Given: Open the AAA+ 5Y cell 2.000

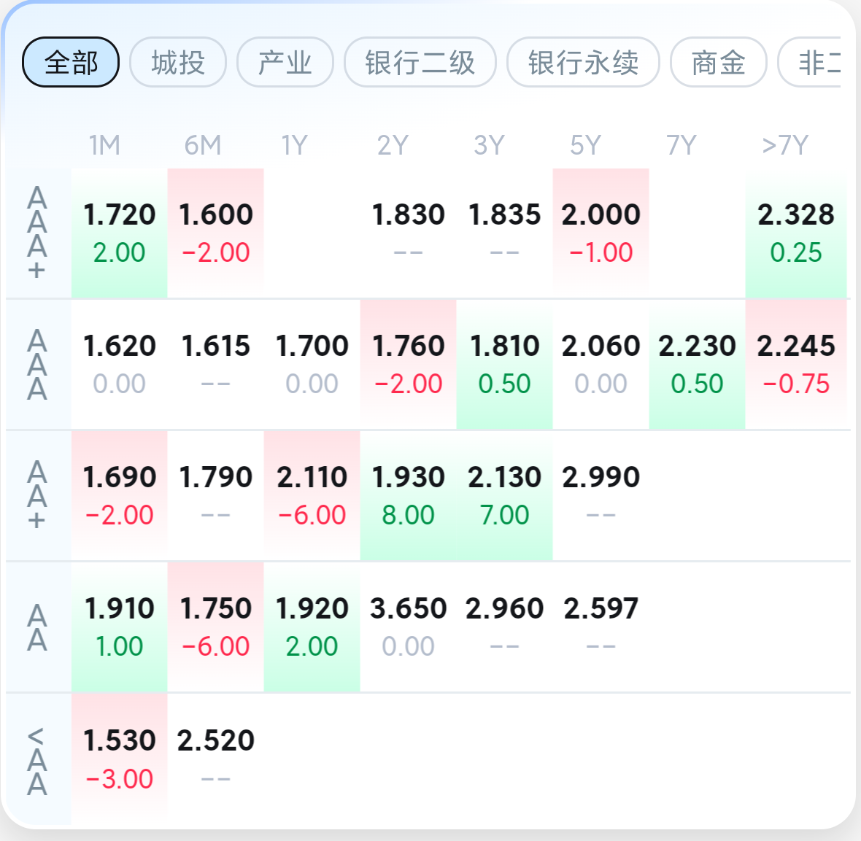Looking at the screenshot, I should coord(601,233).
